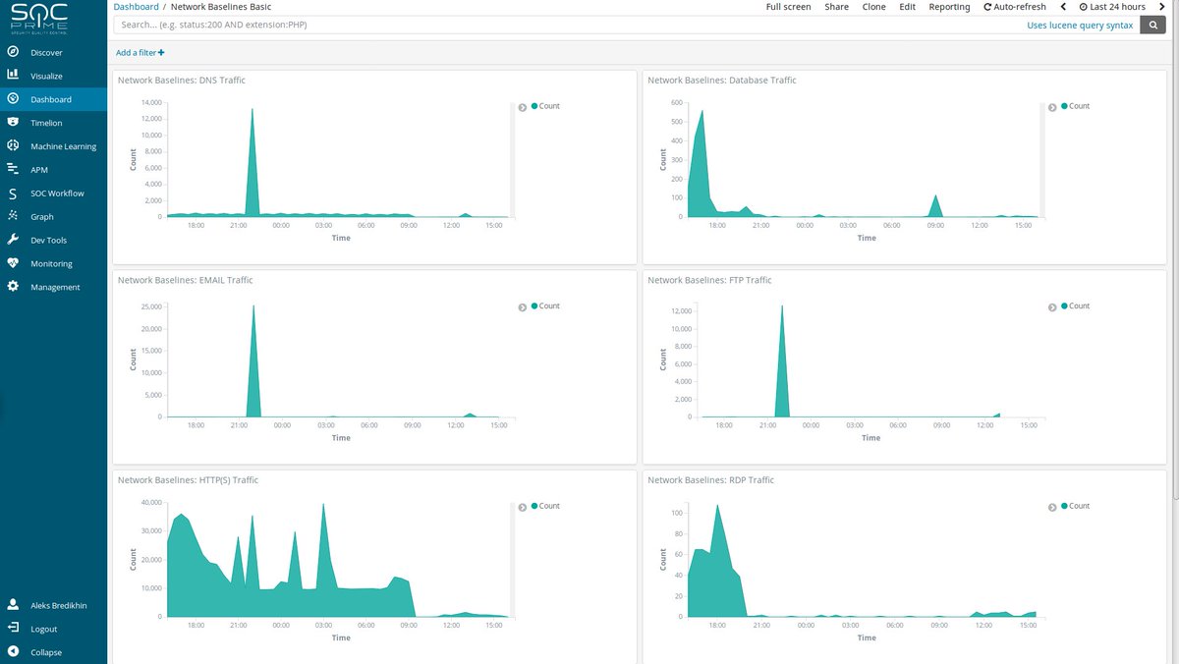Click the Monitoring heartbeat icon
Screen dimensions: 1179x664
tap(13, 263)
